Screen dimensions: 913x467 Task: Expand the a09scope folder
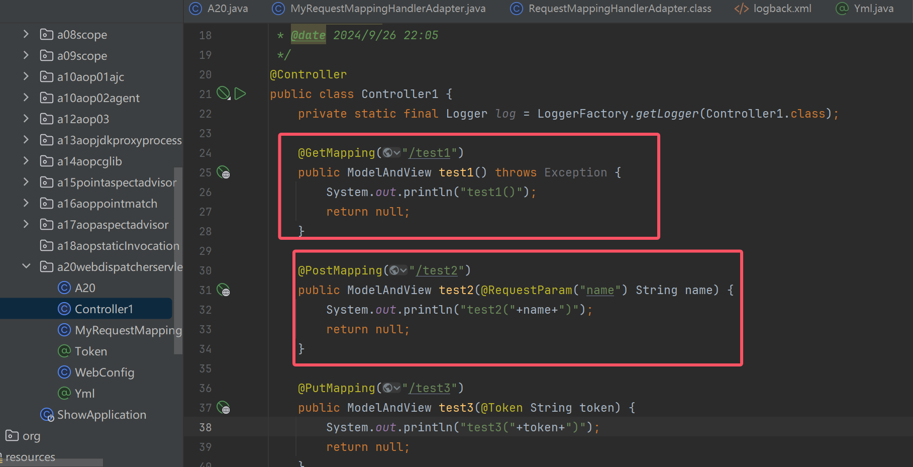[x=26, y=55]
